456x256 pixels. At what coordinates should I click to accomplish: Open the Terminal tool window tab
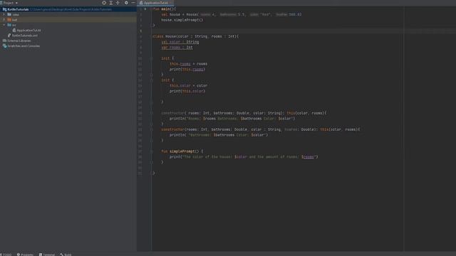click(x=47, y=255)
